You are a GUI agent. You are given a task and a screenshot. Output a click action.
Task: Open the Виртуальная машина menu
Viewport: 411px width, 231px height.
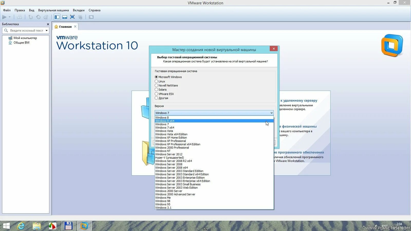[x=53, y=10]
